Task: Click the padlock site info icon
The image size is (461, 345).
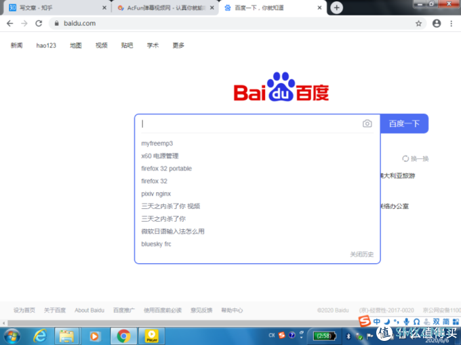Action: click(x=57, y=23)
